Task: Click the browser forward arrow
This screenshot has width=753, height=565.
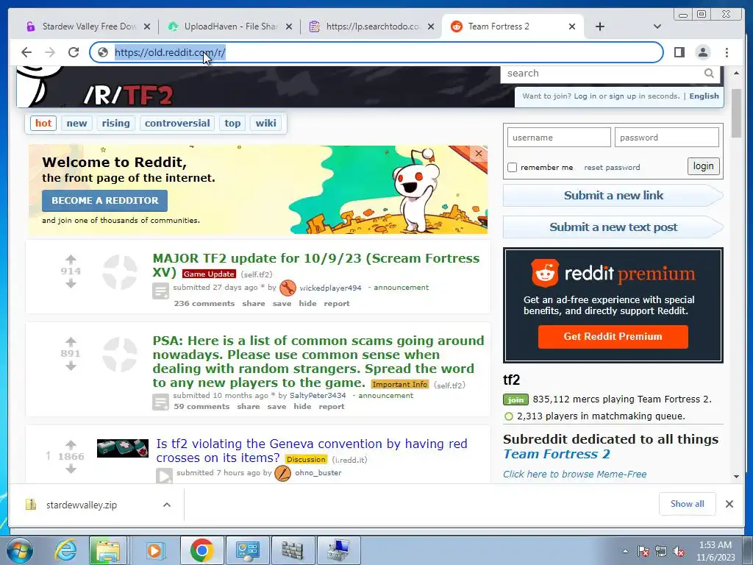Action: (50, 52)
